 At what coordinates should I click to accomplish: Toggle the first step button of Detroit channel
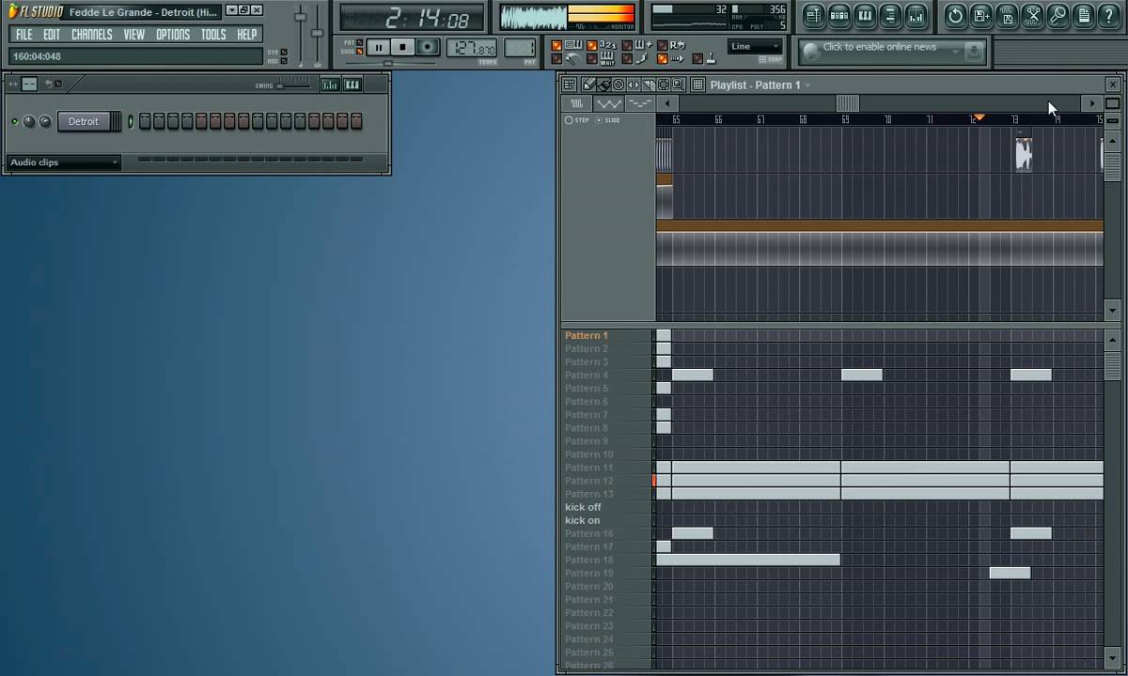[145, 121]
